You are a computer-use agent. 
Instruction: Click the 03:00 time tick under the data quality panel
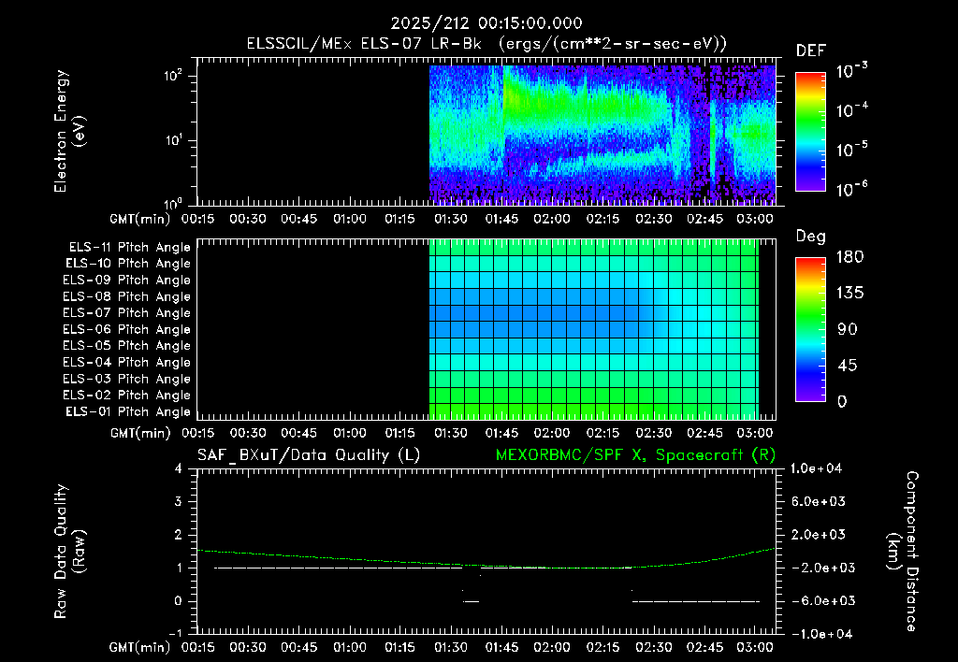[x=755, y=647]
